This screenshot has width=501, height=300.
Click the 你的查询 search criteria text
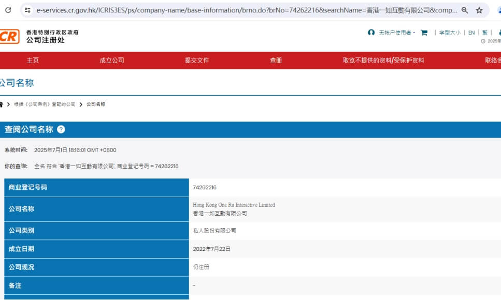coord(106,166)
